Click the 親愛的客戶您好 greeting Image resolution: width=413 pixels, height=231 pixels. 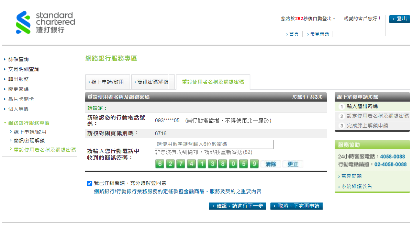362,19
